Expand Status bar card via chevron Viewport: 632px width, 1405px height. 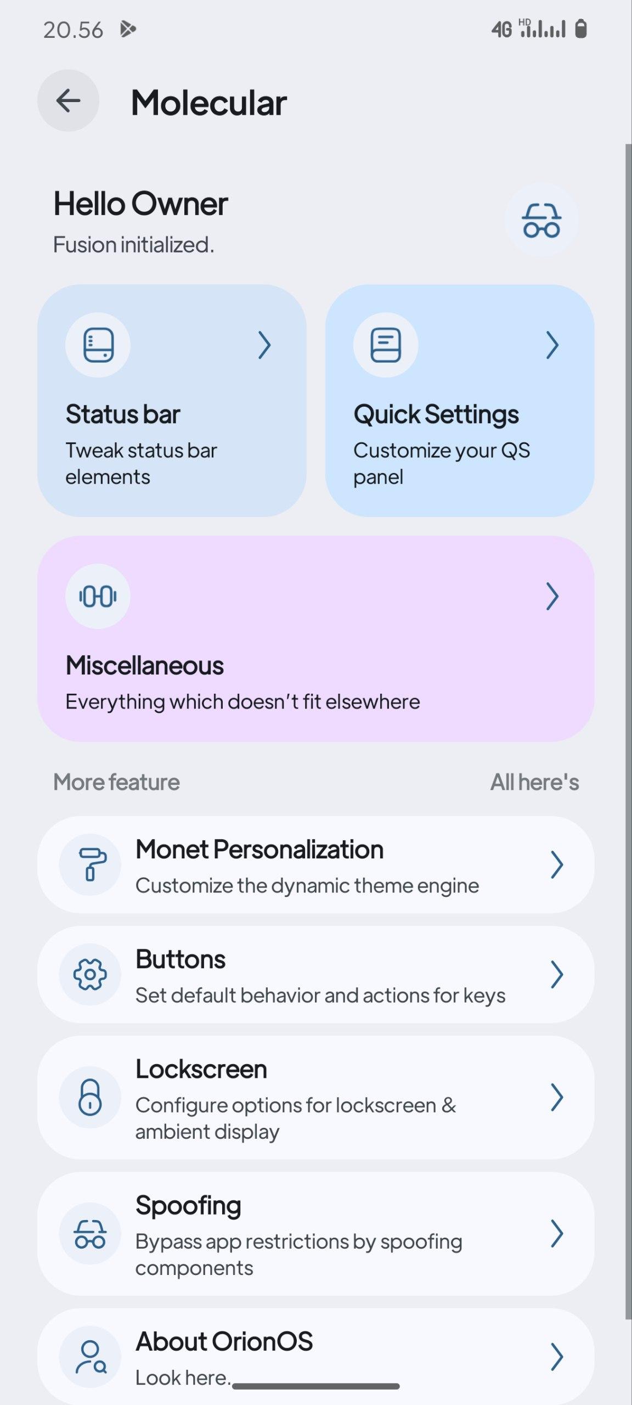point(265,345)
